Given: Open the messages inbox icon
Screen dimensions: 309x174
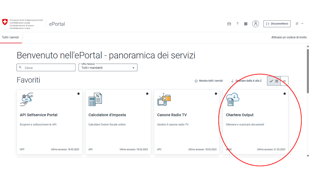Looking at the screenshot, I should [229, 24].
